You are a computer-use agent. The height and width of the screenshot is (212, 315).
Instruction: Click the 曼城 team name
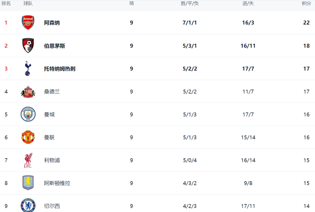[x=49, y=115]
